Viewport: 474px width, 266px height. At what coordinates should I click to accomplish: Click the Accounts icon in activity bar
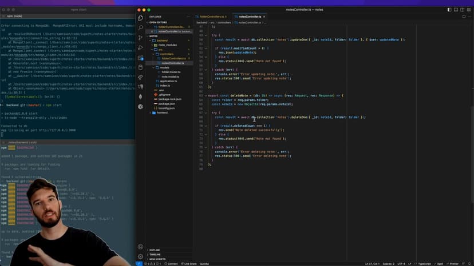tap(140, 247)
